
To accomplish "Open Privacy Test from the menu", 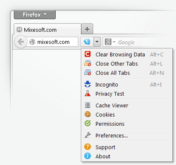I will [x=127, y=94].
